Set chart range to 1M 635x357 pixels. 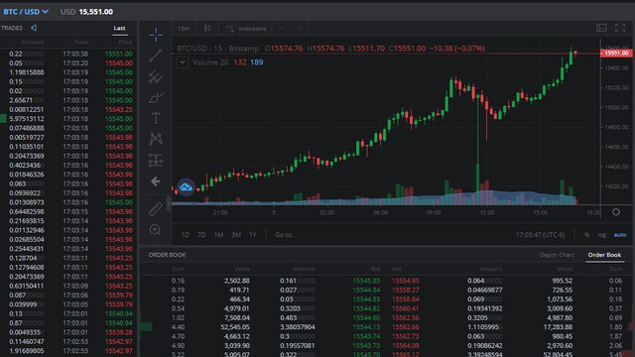(x=218, y=235)
